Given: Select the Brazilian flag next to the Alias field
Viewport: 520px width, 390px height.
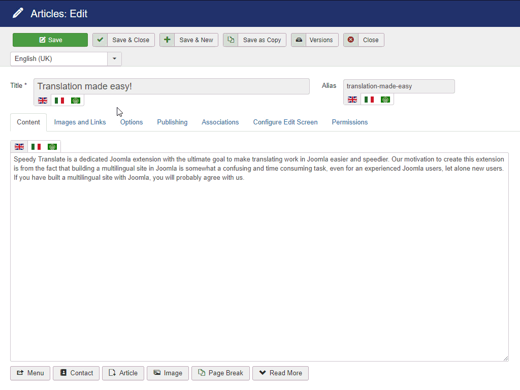Looking at the screenshot, I should (385, 99).
